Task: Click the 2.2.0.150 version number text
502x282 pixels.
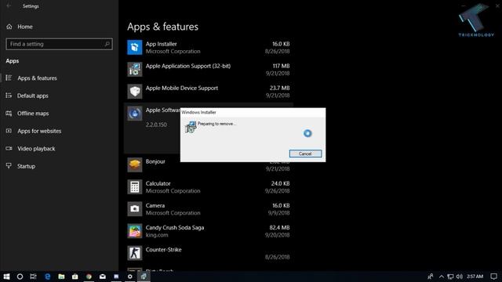Action: [156, 125]
